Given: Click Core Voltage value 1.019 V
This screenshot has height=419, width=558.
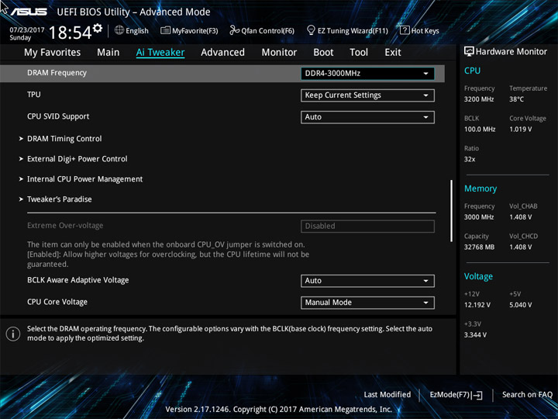Looking at the screenshot, I should tap(520, 130).
